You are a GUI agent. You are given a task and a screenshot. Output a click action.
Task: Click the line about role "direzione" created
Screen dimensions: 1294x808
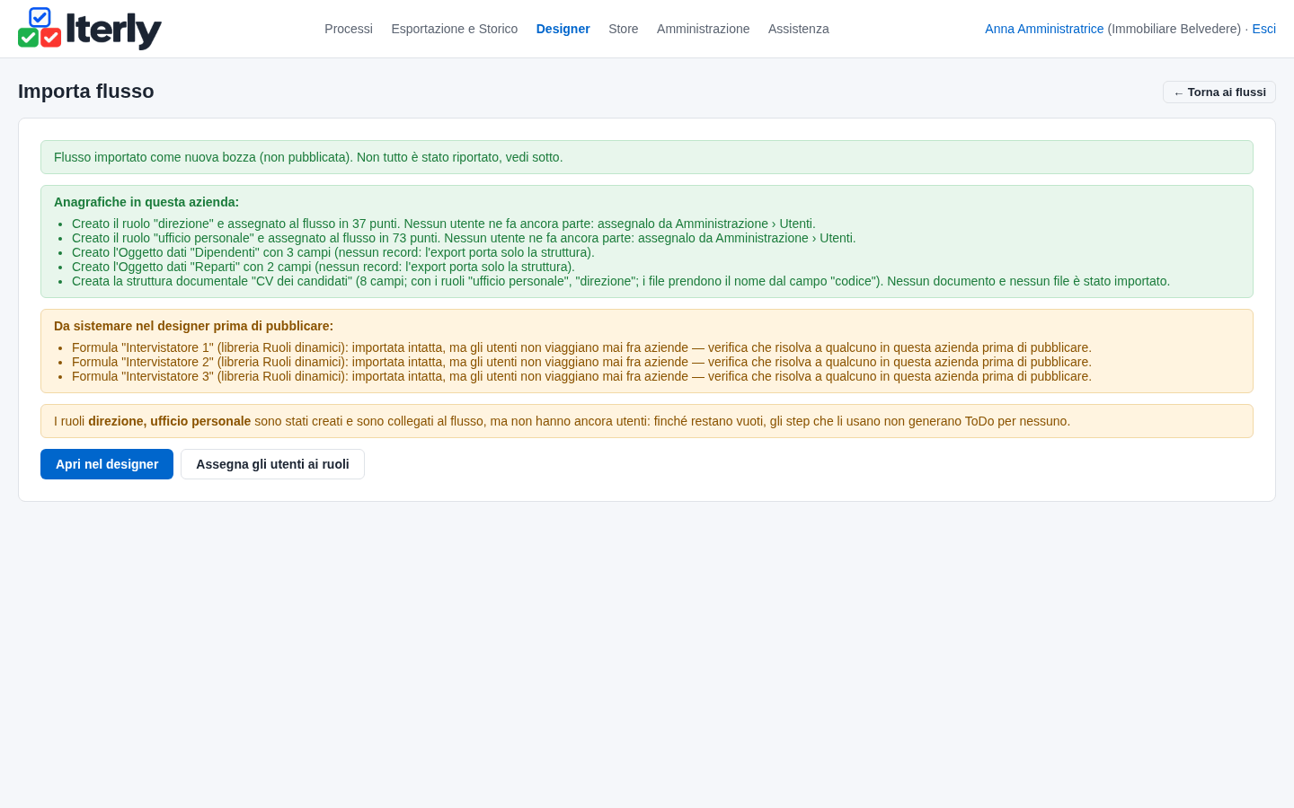tap(444, 224)
